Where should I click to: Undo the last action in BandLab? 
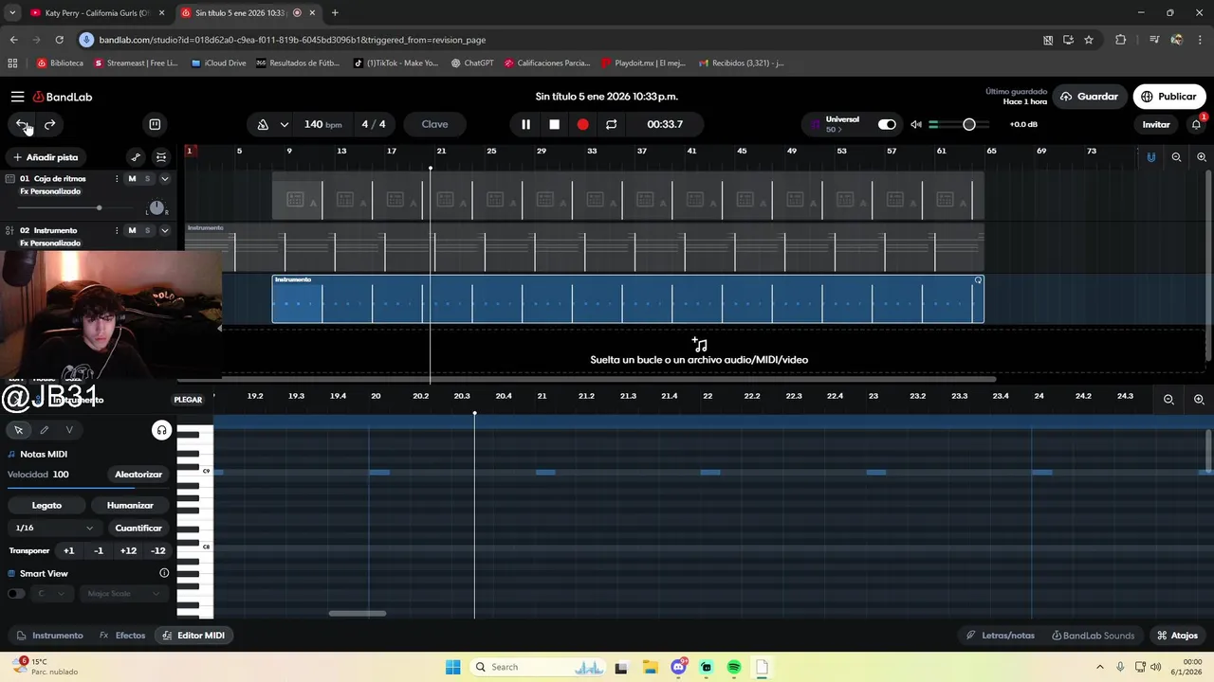point(22,124)
